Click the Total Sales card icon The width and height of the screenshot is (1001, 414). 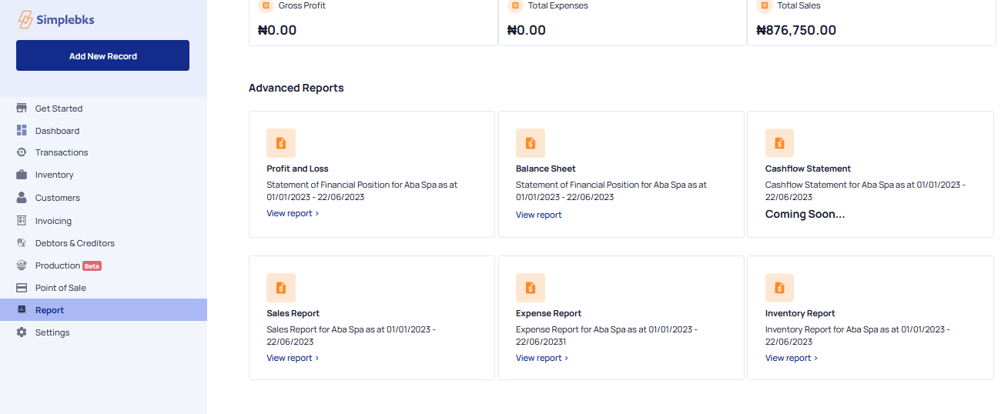click(x=764, y=6)
